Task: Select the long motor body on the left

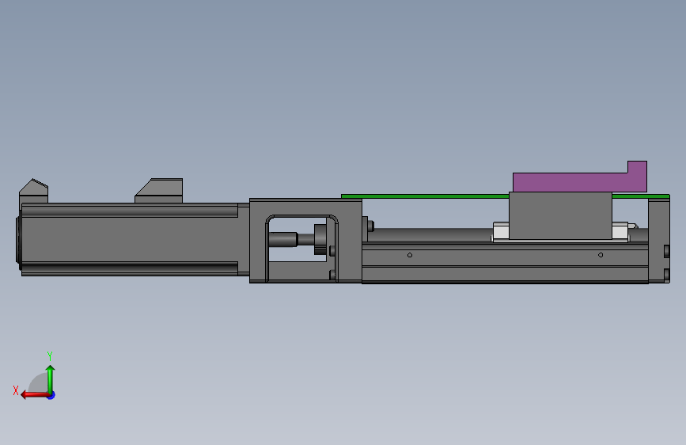Action: [x=131, y=239]
